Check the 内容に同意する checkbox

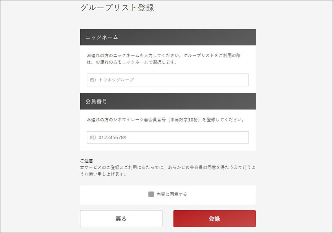pos(151,194)
